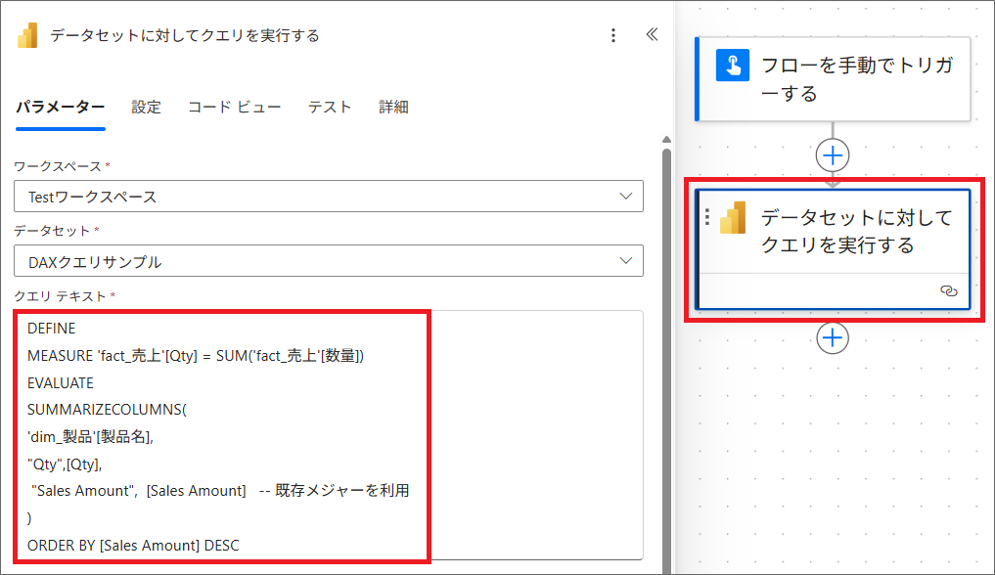Open the テスト tab

pyautogui.click(x=330, y=108)
